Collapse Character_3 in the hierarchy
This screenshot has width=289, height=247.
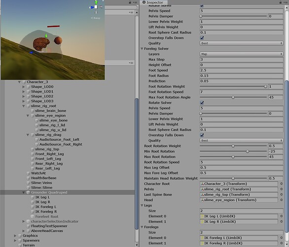point(19,82)
